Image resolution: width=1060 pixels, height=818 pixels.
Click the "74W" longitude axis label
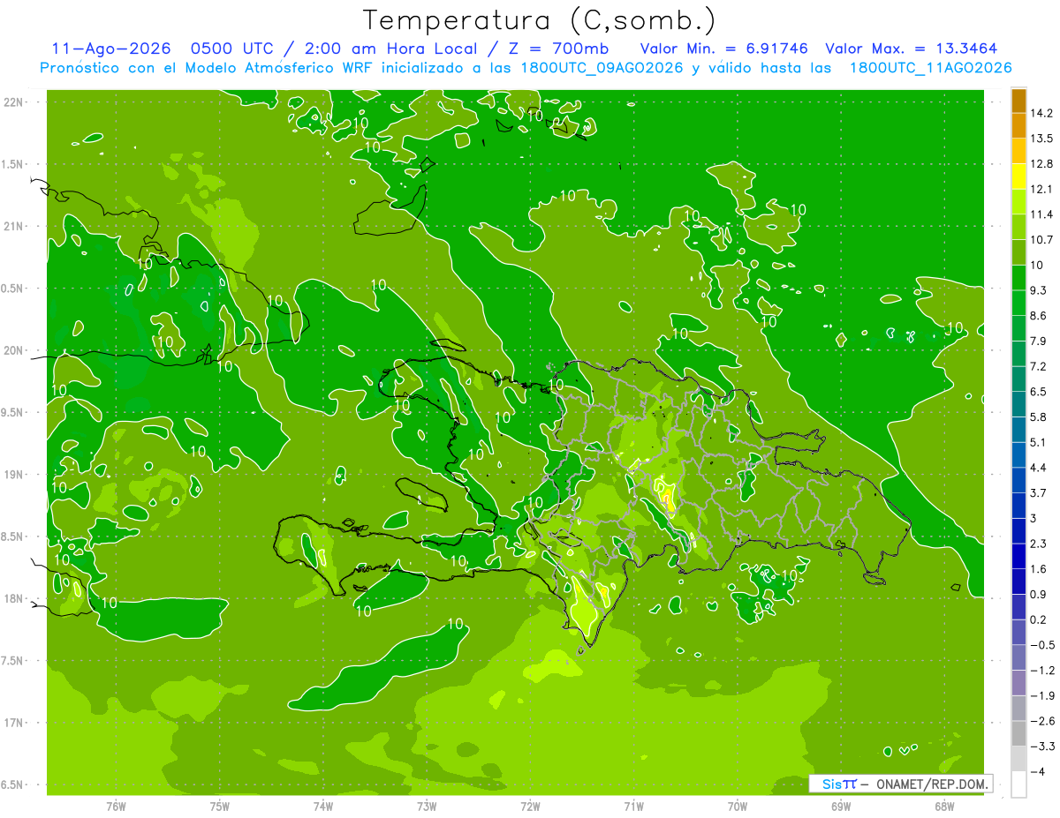pyautogui.click(x=323, y=806)
